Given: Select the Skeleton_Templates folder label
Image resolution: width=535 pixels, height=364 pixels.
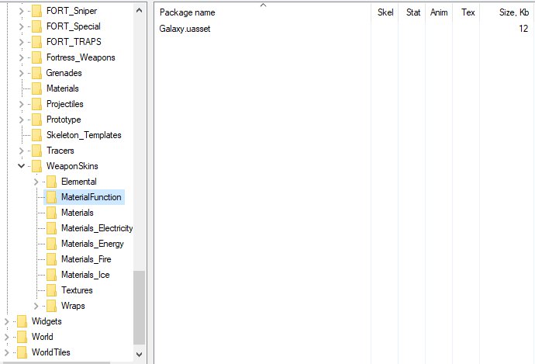Looking at the screenshot, I should point(84,135).
